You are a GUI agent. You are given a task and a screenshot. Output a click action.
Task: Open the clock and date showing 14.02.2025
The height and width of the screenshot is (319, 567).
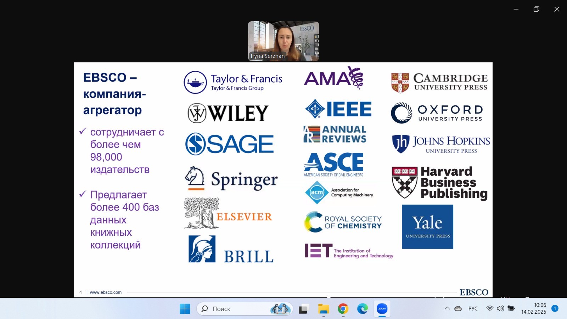click(x=534, y=308)
